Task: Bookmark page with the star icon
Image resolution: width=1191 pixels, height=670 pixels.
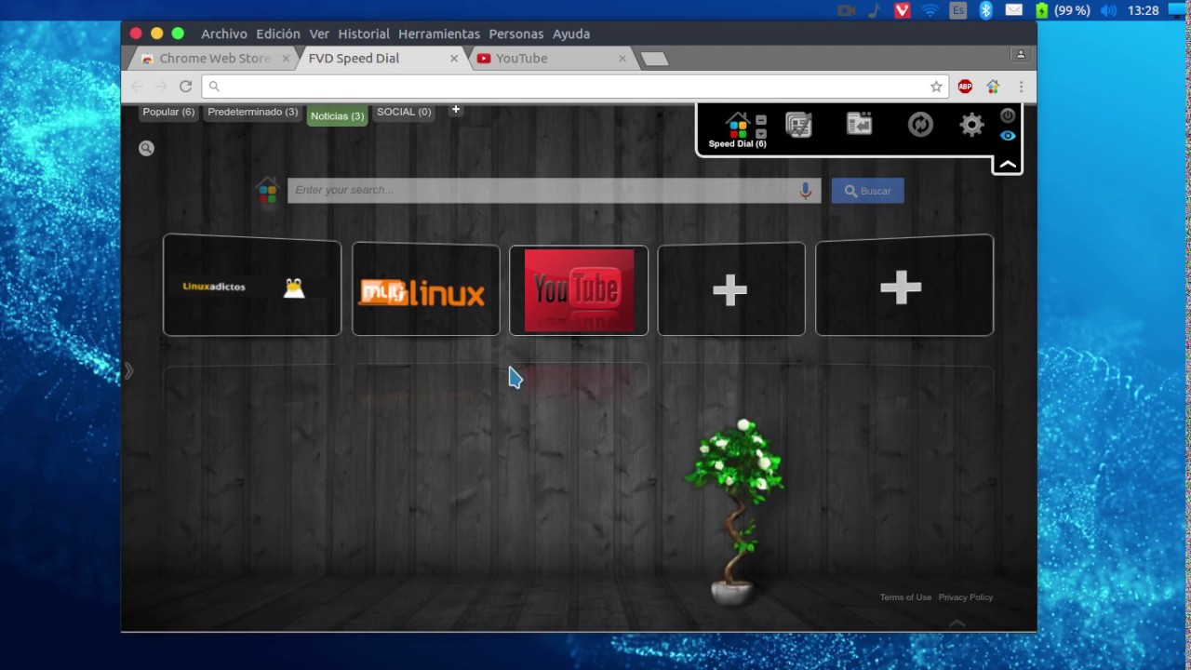Action: point(936,87)
